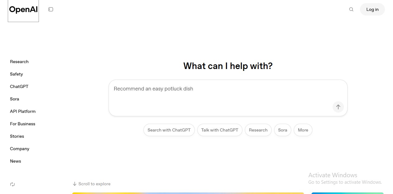
Task: Click the Sora chip below the prompt
Action: [x=283, y=130]
